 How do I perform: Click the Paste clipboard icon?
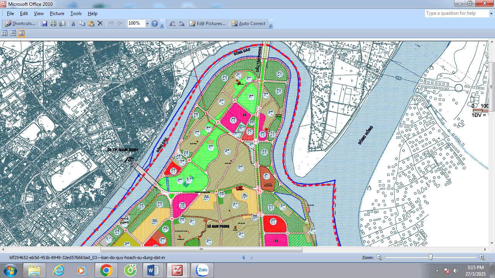pos(91,24)
